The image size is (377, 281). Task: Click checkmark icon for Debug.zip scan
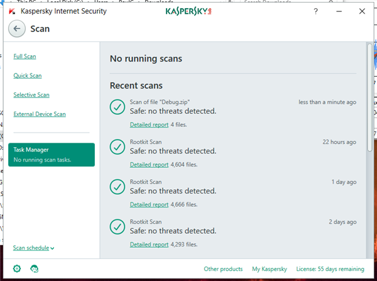pos(117,107)
